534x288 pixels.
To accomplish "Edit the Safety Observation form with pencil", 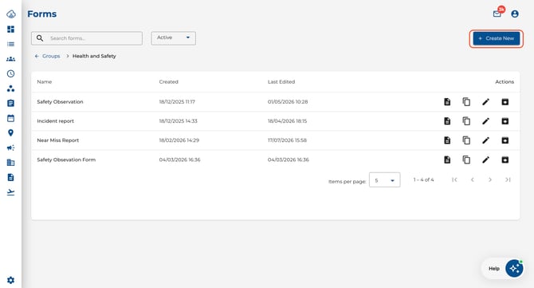I will 486,101.
